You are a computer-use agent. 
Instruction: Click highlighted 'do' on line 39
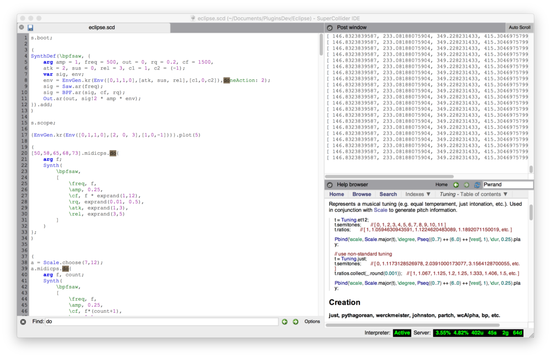pos(66,269)
